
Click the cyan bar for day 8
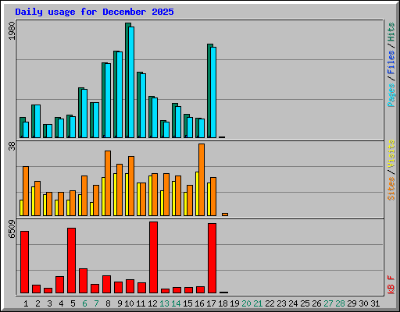click(x=108, y=101)
